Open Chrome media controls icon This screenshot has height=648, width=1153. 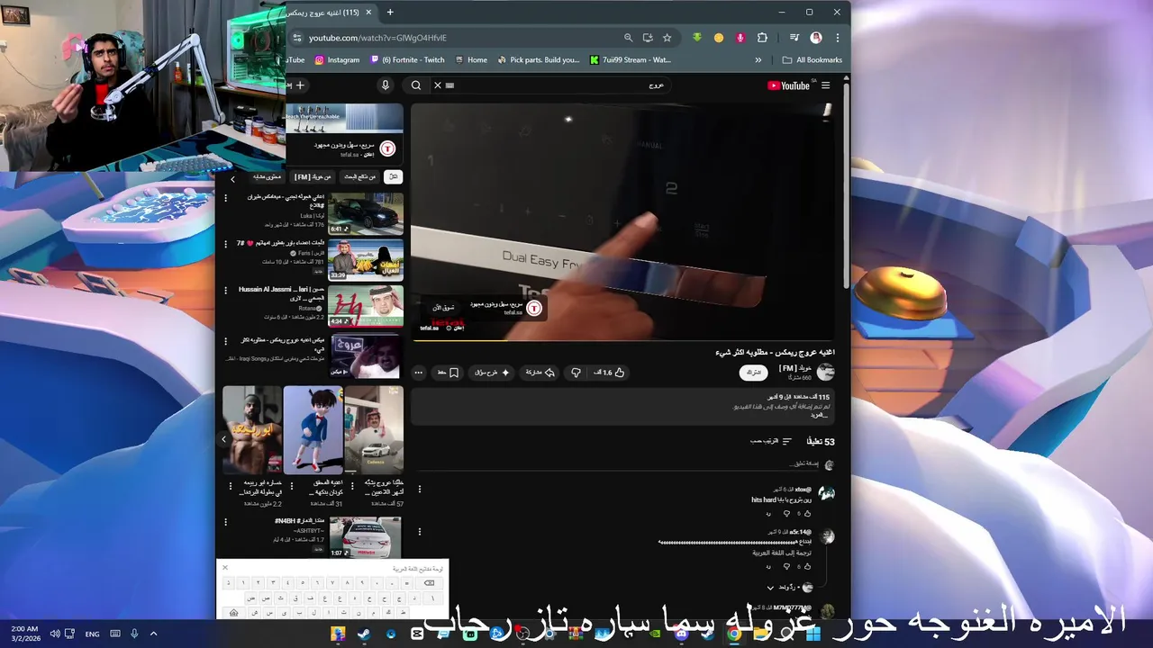pos(794,38)
